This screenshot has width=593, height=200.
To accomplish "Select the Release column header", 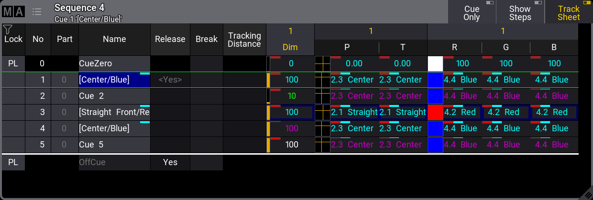I will (170, 39).
